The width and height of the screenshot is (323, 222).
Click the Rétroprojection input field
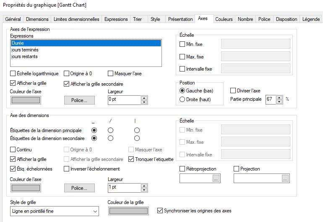[x=196, y=179]
